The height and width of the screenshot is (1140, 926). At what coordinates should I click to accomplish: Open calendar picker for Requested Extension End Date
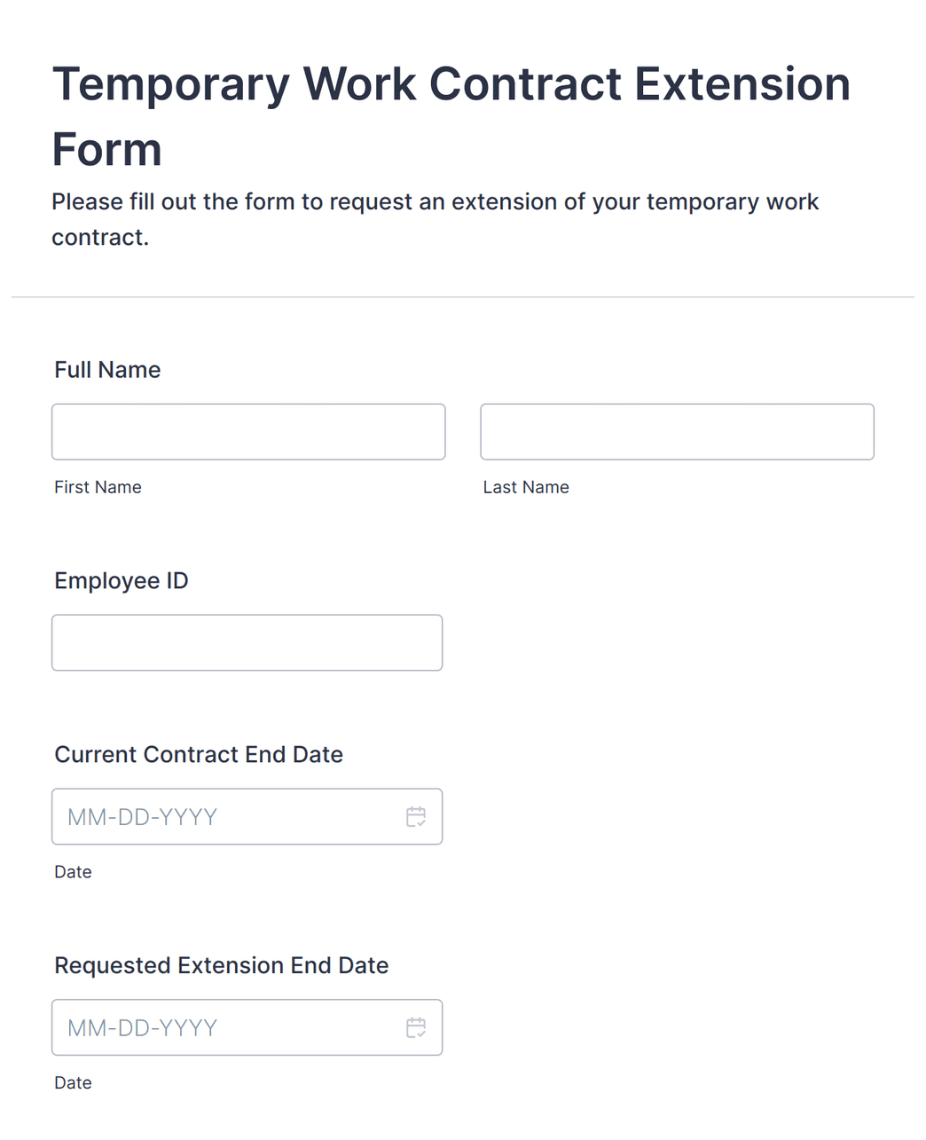[x=416, y=1027]
